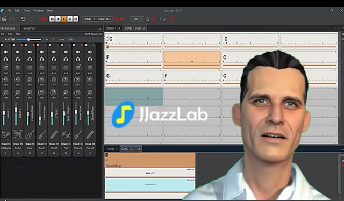Click the bass instrument icon on Bass channel
The height and width of the screenshot is (201, 344).
click(x=30, y=134)
